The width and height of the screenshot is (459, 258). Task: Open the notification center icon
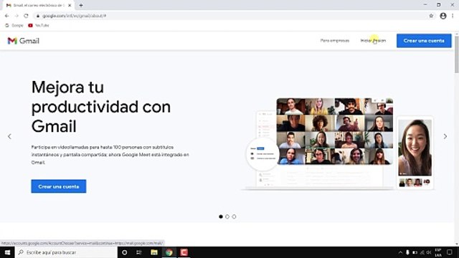(450, 252)
